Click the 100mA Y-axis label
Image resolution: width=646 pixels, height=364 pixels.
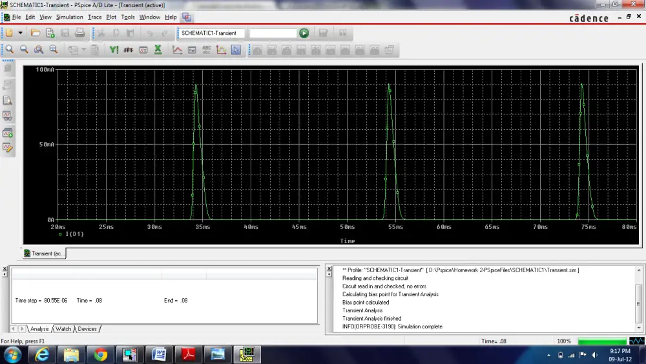pos(45,70)
